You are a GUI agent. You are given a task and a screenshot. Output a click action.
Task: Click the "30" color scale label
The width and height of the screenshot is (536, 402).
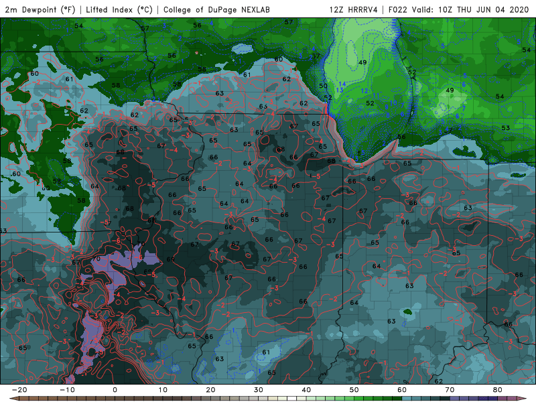(259, 390)
